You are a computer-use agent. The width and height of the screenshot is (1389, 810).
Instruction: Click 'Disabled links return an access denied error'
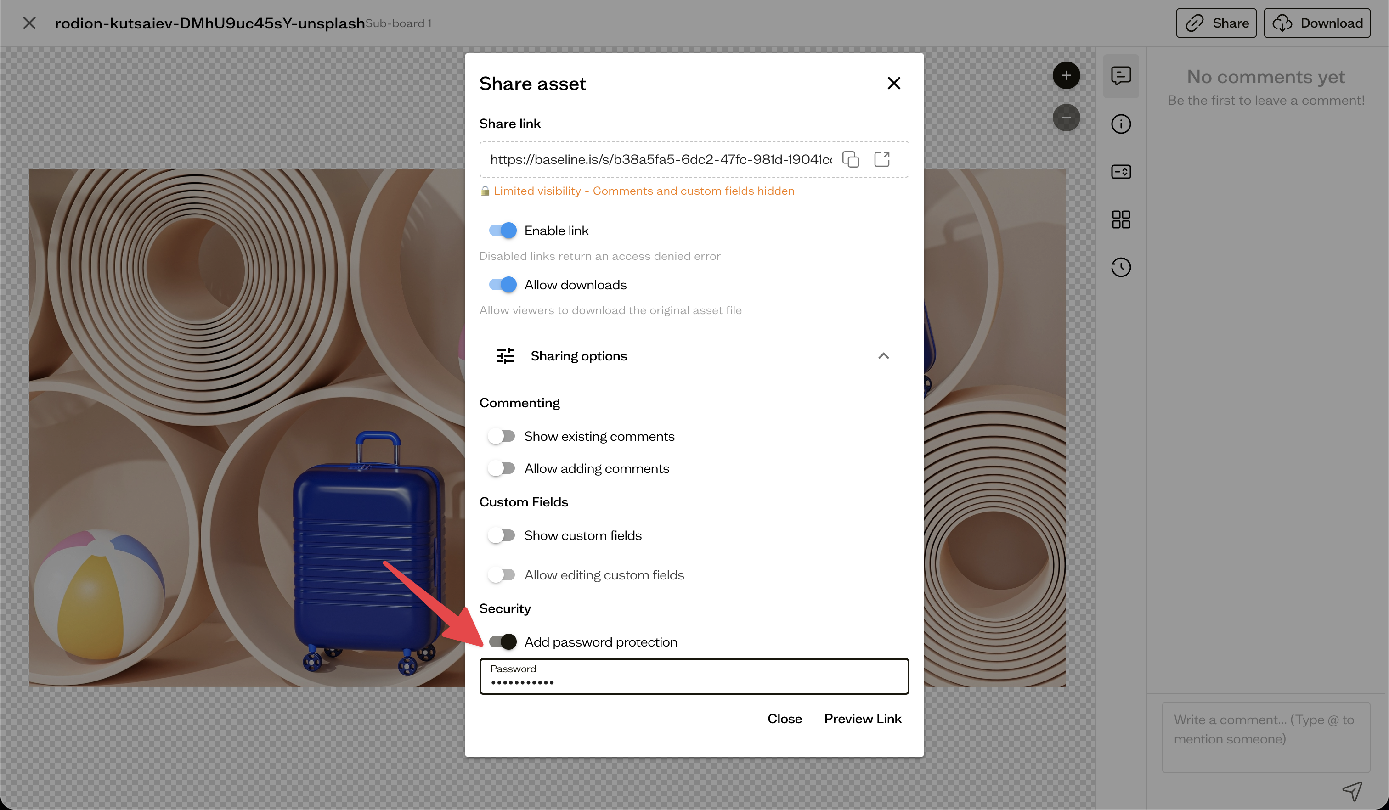(x=600, y=256)
